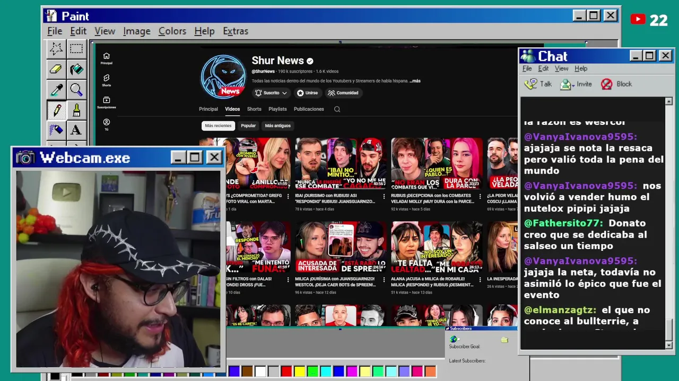This screenshot has height=381, width=679.
Task: Click the YouTube logo next to 22
Action: pos(638,20)
